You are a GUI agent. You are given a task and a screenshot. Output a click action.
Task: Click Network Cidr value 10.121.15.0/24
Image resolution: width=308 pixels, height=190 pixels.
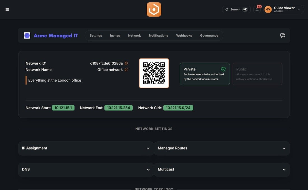point(178,108)
